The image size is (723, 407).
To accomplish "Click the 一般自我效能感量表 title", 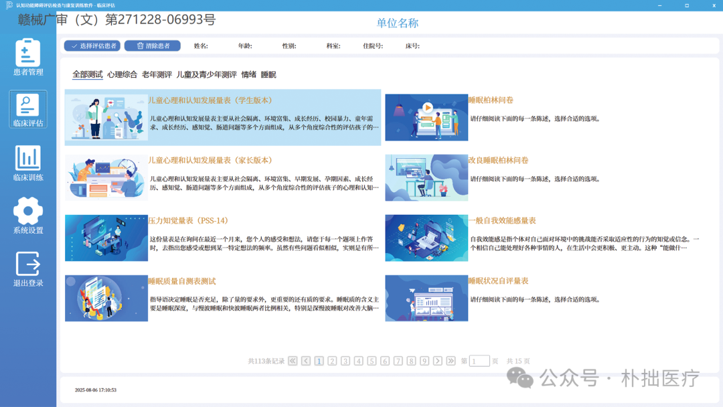I will pyautogui.click(x=502, y=221).
